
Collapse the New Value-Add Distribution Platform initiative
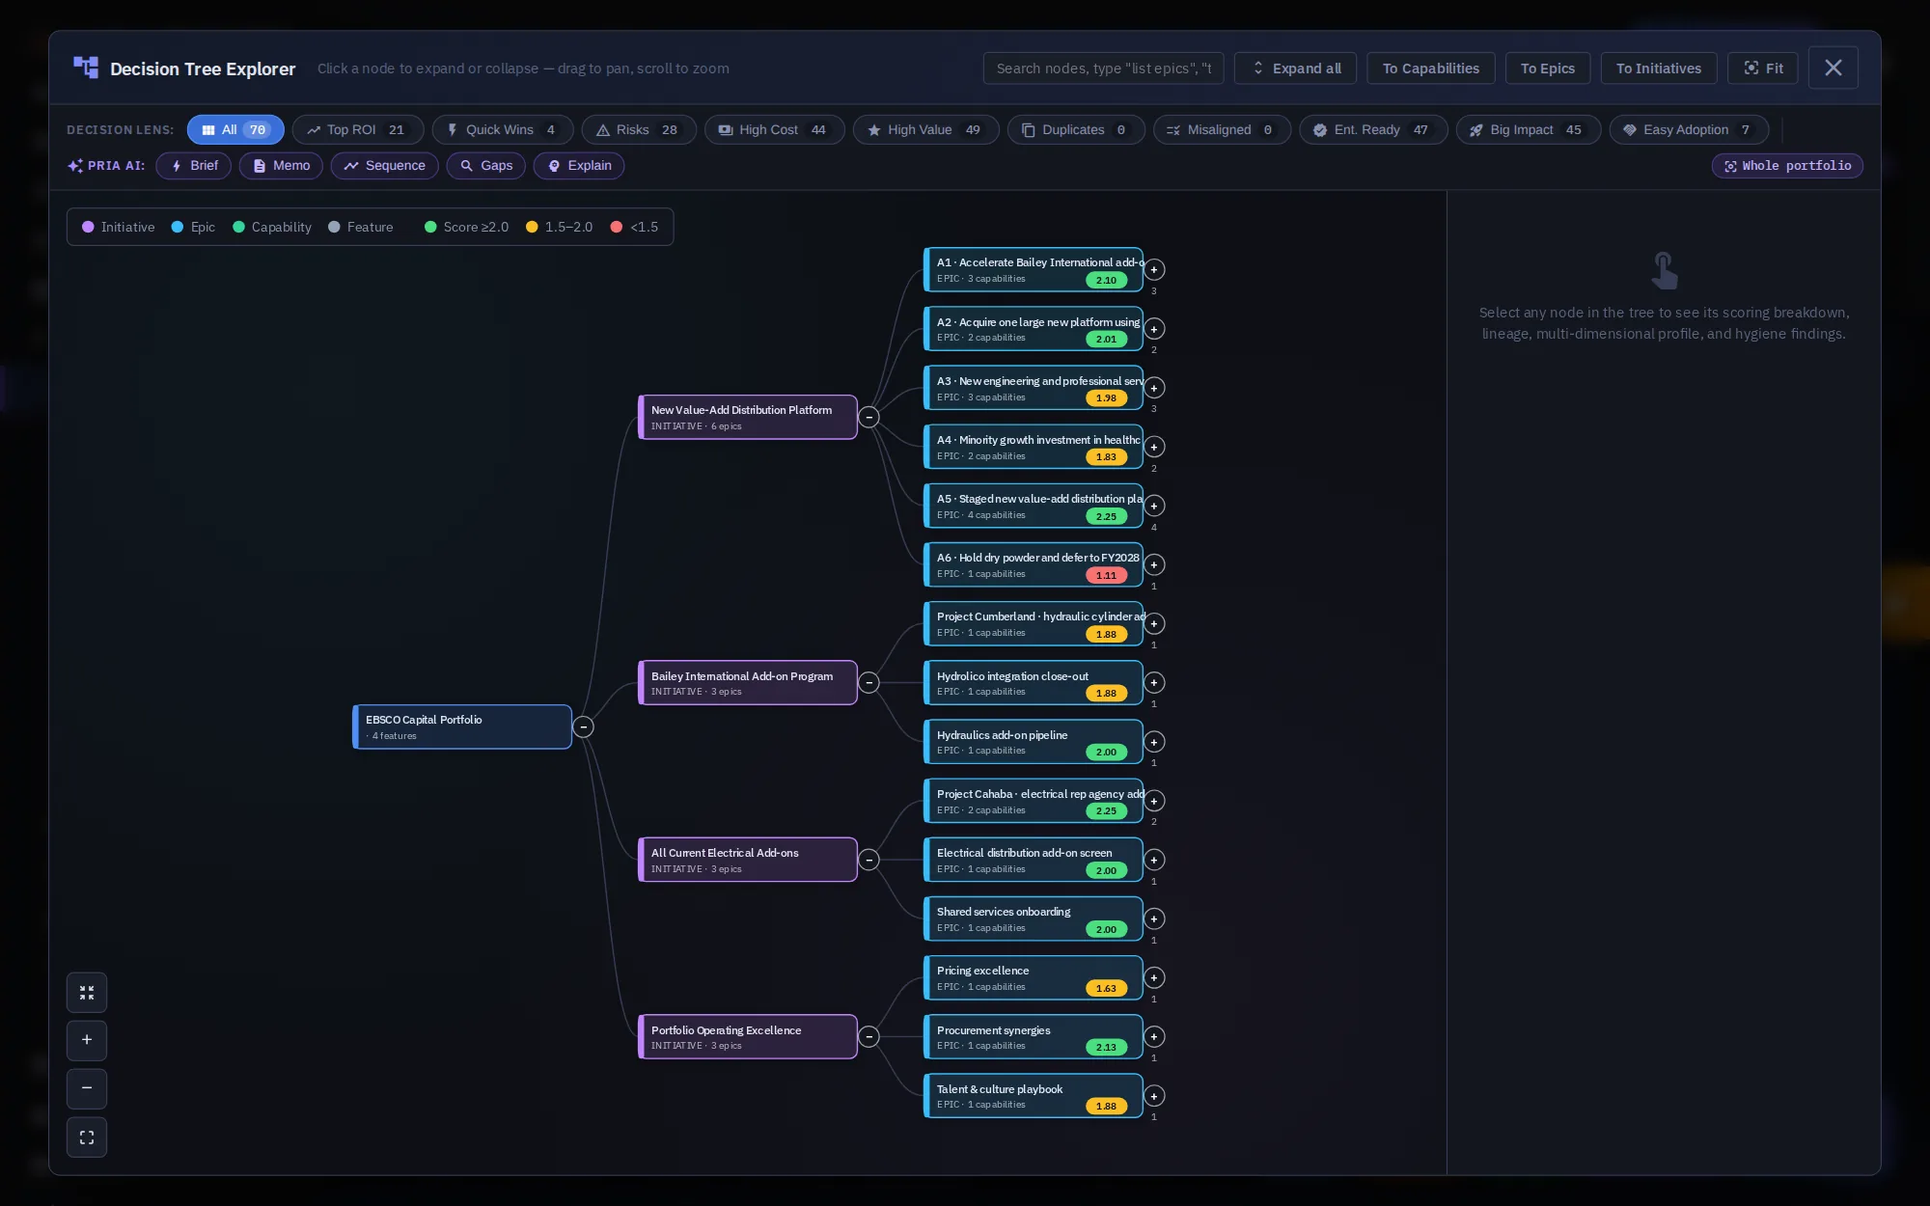point(869,418)
